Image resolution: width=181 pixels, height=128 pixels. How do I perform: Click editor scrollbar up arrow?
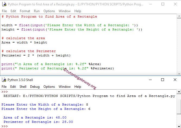[179, 16]
